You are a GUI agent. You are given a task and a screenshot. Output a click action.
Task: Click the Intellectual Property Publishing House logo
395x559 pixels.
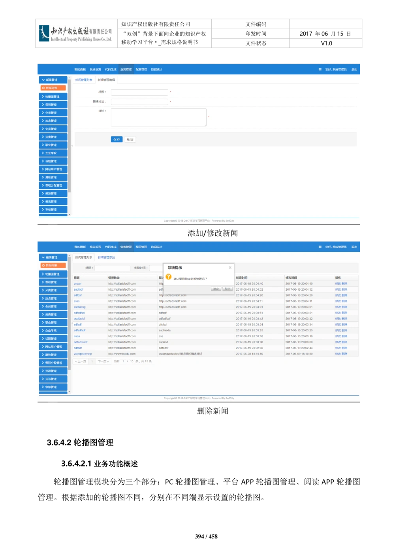(75, 33)
